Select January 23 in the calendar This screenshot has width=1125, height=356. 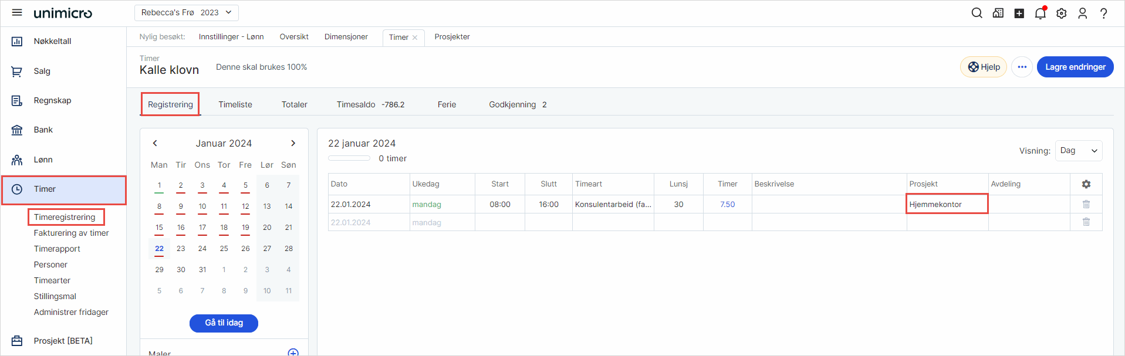pyautogui.click(x=181, y=249)
